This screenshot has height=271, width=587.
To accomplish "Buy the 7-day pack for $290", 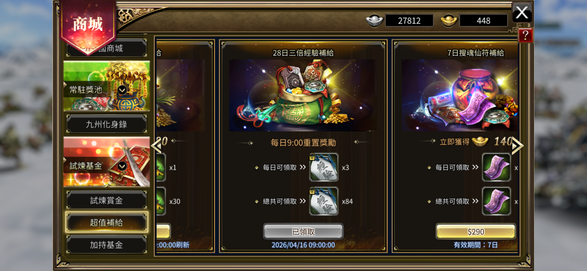I will pos(476,232).
